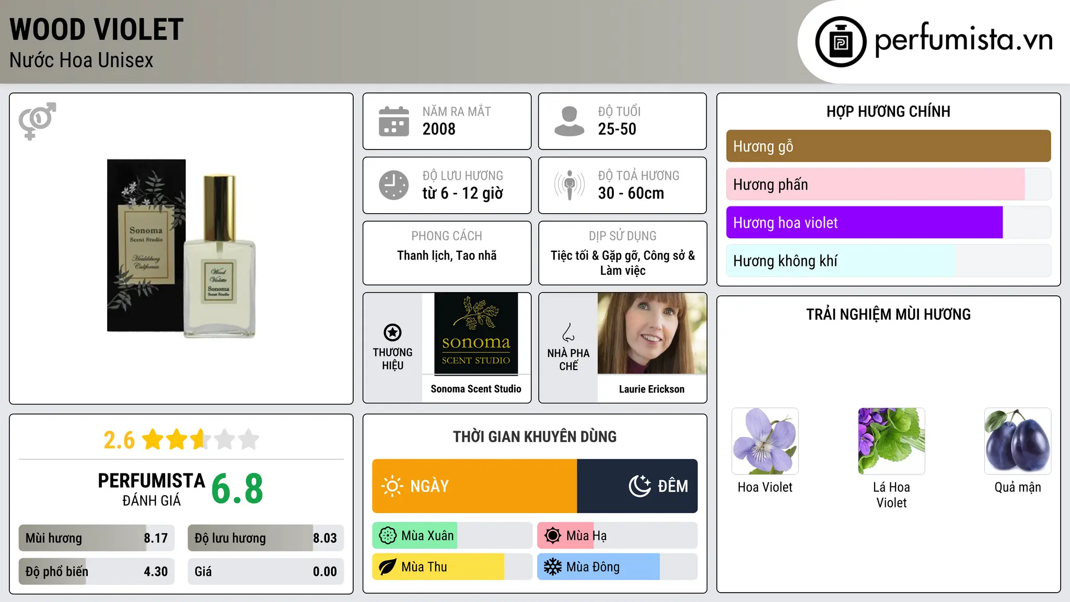Select the Lá Hoa Violet note image

(x=891, y=441)
